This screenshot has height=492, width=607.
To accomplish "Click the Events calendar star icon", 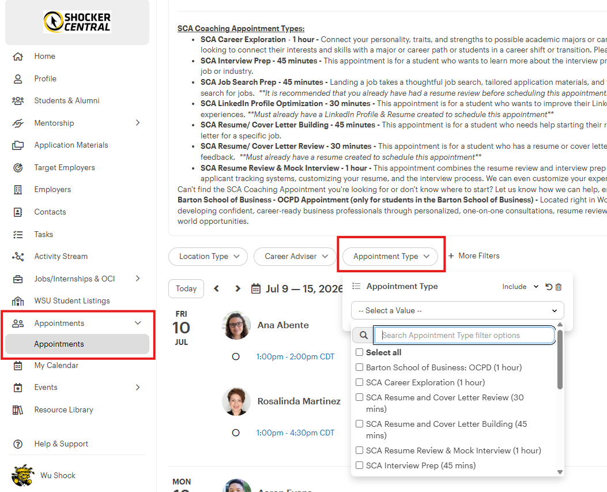I will [18, 388].
